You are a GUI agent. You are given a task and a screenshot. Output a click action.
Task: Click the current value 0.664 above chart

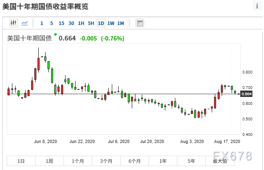tap(67, 39)
